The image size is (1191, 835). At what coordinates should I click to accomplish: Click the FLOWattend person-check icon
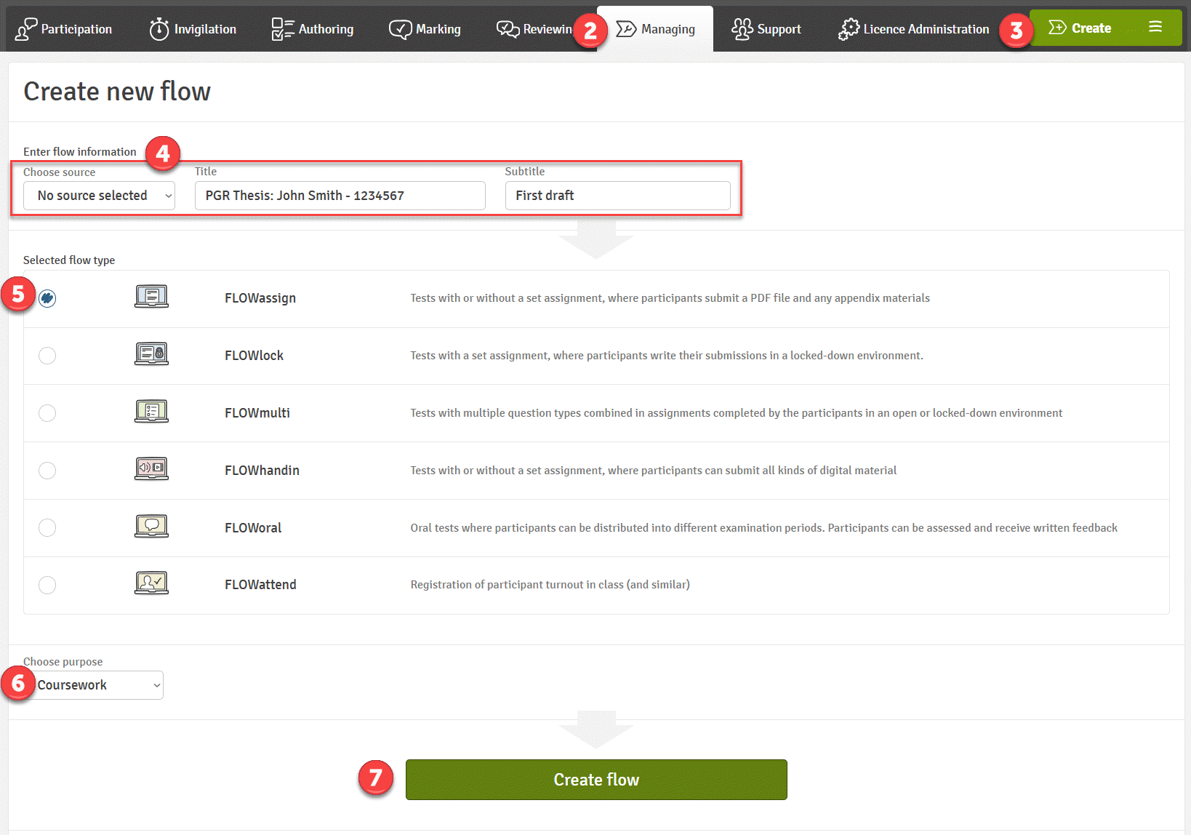tap(151, 583)
